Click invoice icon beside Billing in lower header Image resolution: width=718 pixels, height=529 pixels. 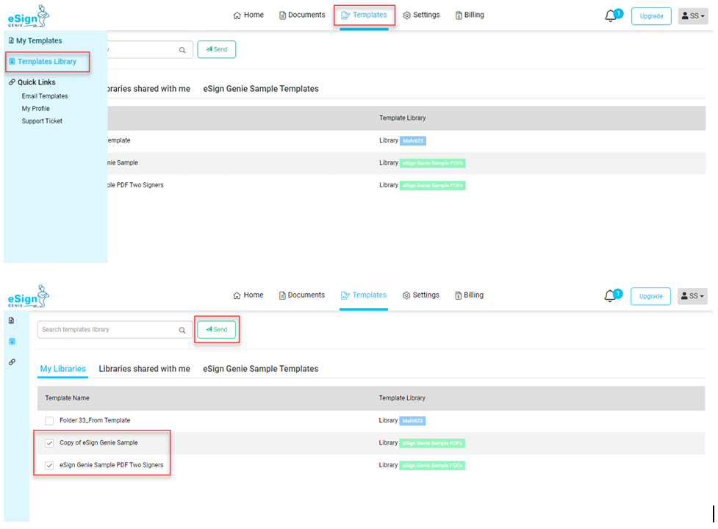tap(458, 295)
